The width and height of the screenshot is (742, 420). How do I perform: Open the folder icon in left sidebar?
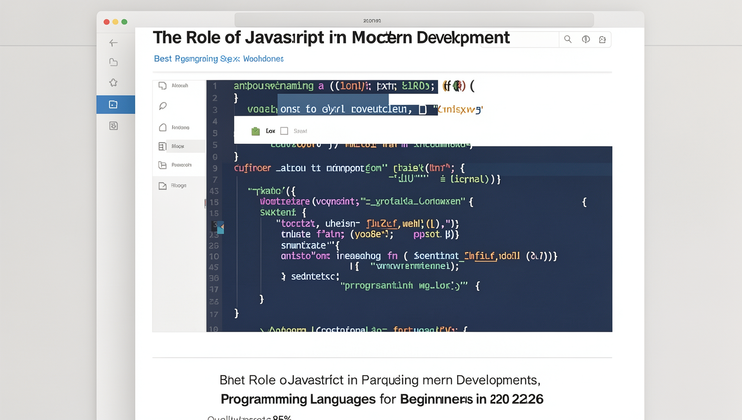point(113,62)
